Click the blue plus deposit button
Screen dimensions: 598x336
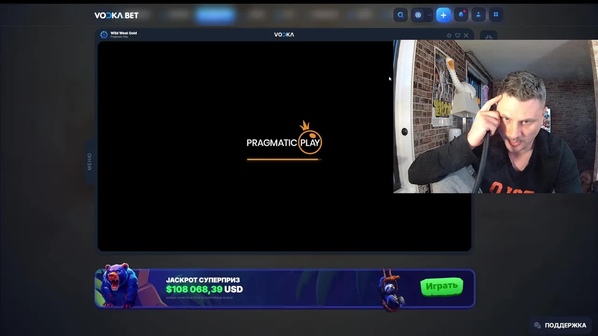443,15
